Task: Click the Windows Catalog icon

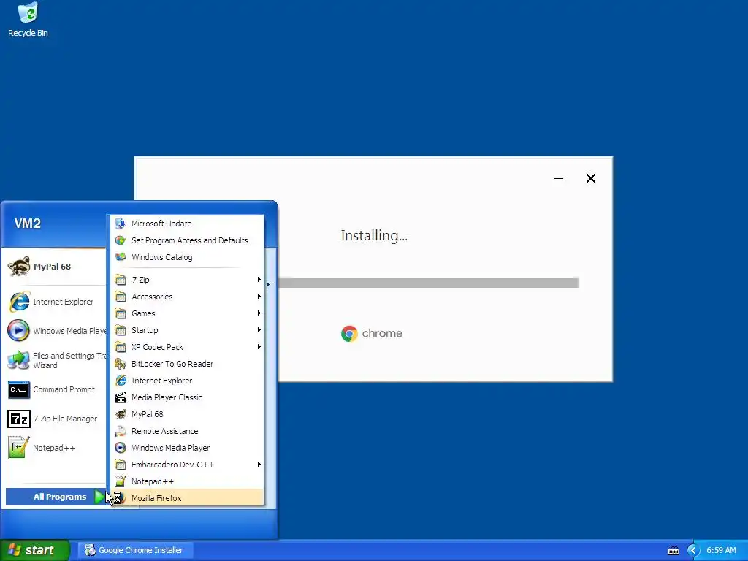Action: (x=121, y=257)
